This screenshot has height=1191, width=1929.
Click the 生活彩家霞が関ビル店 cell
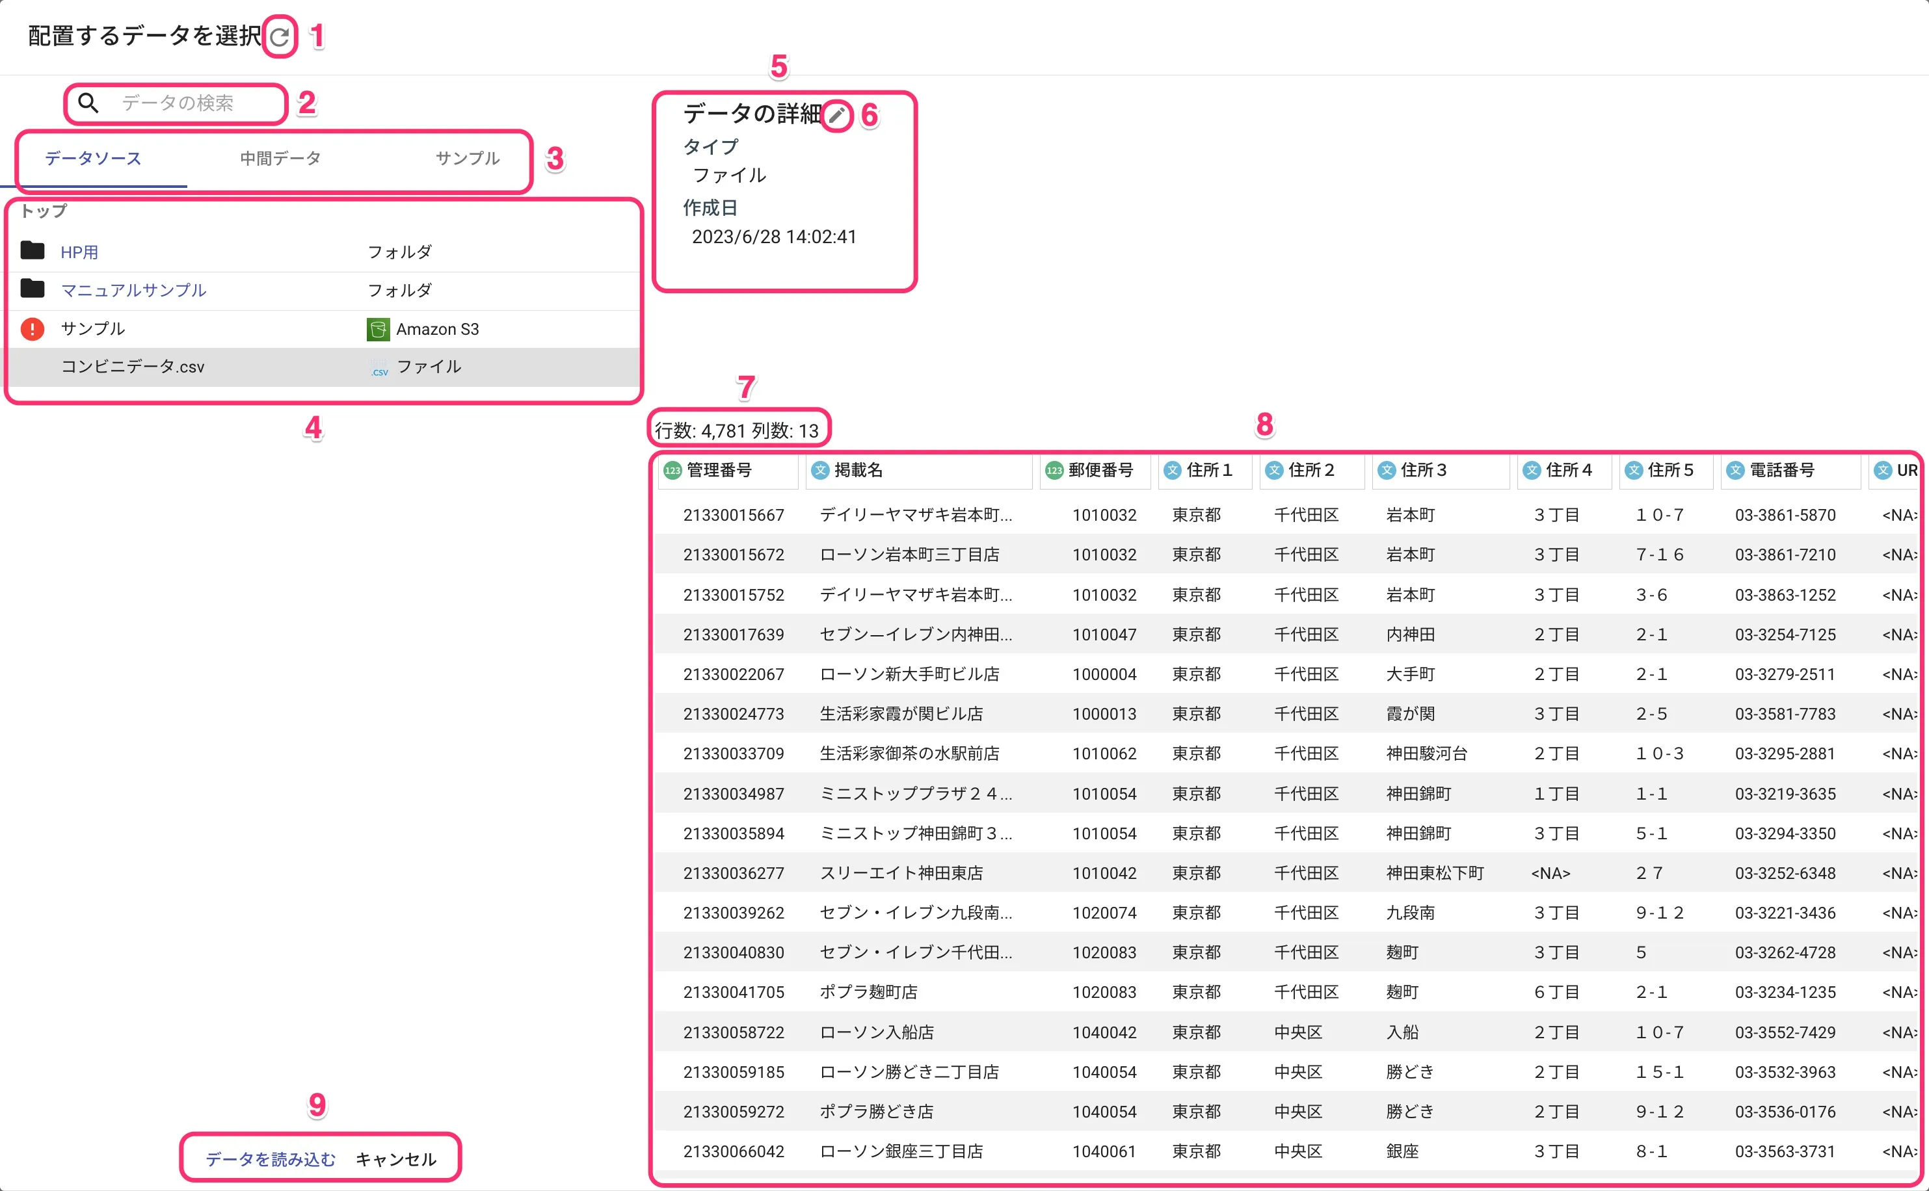[x=901, y=714]
